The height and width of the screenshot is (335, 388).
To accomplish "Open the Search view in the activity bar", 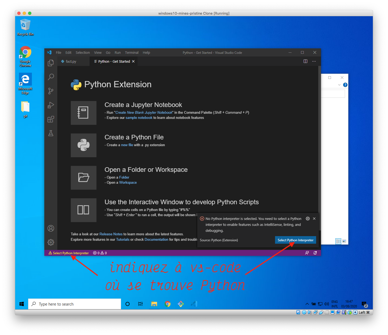I will (51, 77).
